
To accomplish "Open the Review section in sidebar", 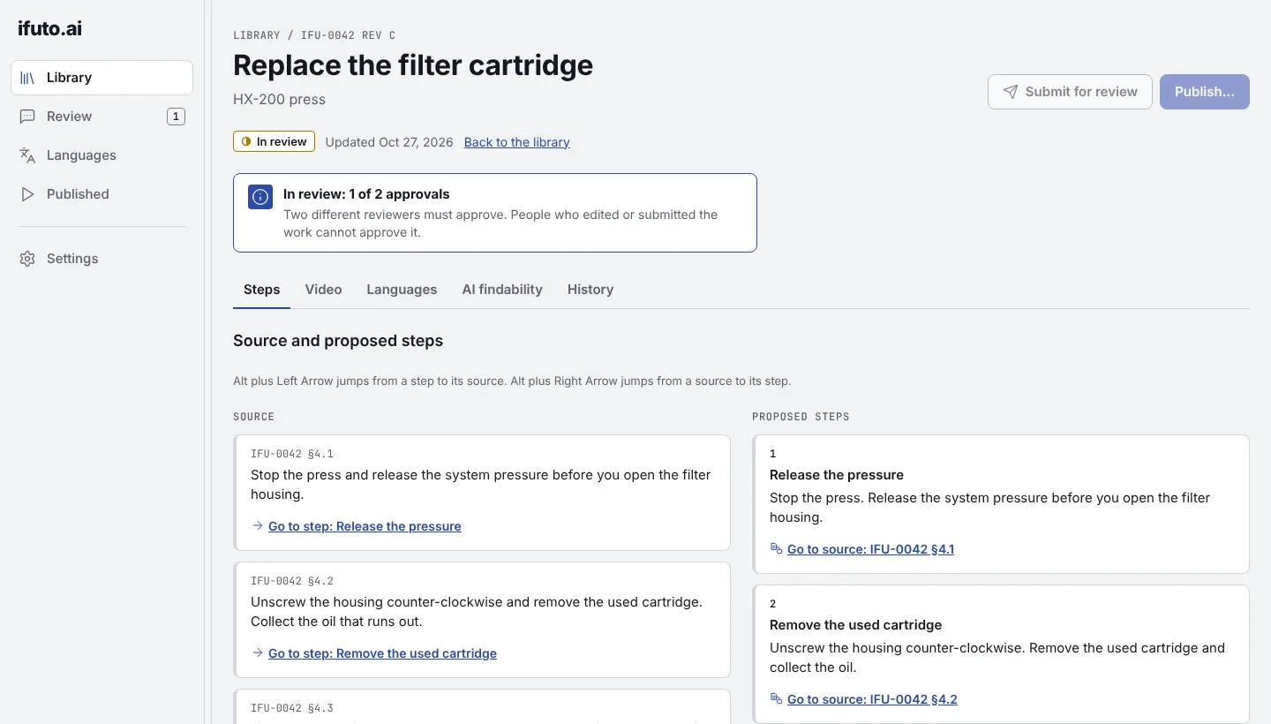I will tap(102, 117).
